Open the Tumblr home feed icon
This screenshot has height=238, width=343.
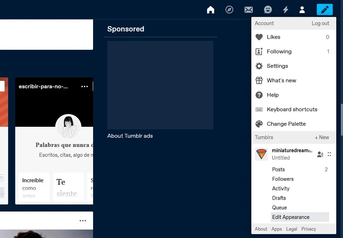pyautogui.click(x=210, y=10)
